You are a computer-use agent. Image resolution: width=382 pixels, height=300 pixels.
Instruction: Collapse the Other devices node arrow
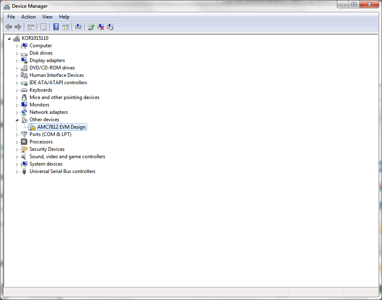pyautogui.click(x=17, y=120)
